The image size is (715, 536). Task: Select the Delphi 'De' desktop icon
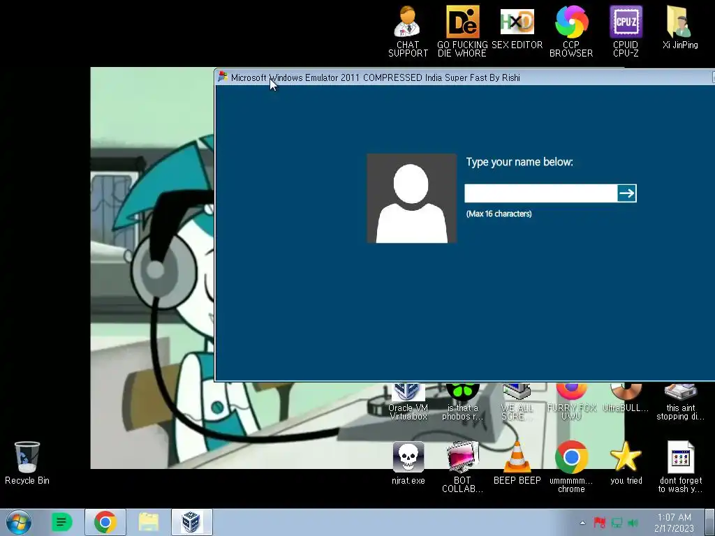pyautogui.click(x=462, y=31)
